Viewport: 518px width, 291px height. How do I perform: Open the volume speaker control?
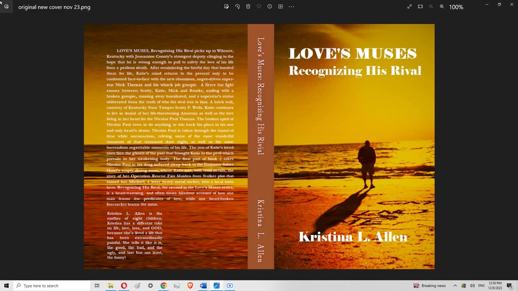point(472,286)
